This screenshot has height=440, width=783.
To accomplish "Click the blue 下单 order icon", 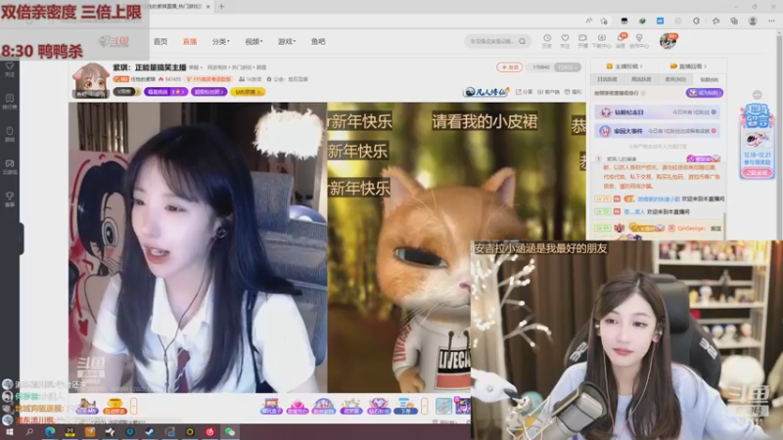I will [405, 406].
